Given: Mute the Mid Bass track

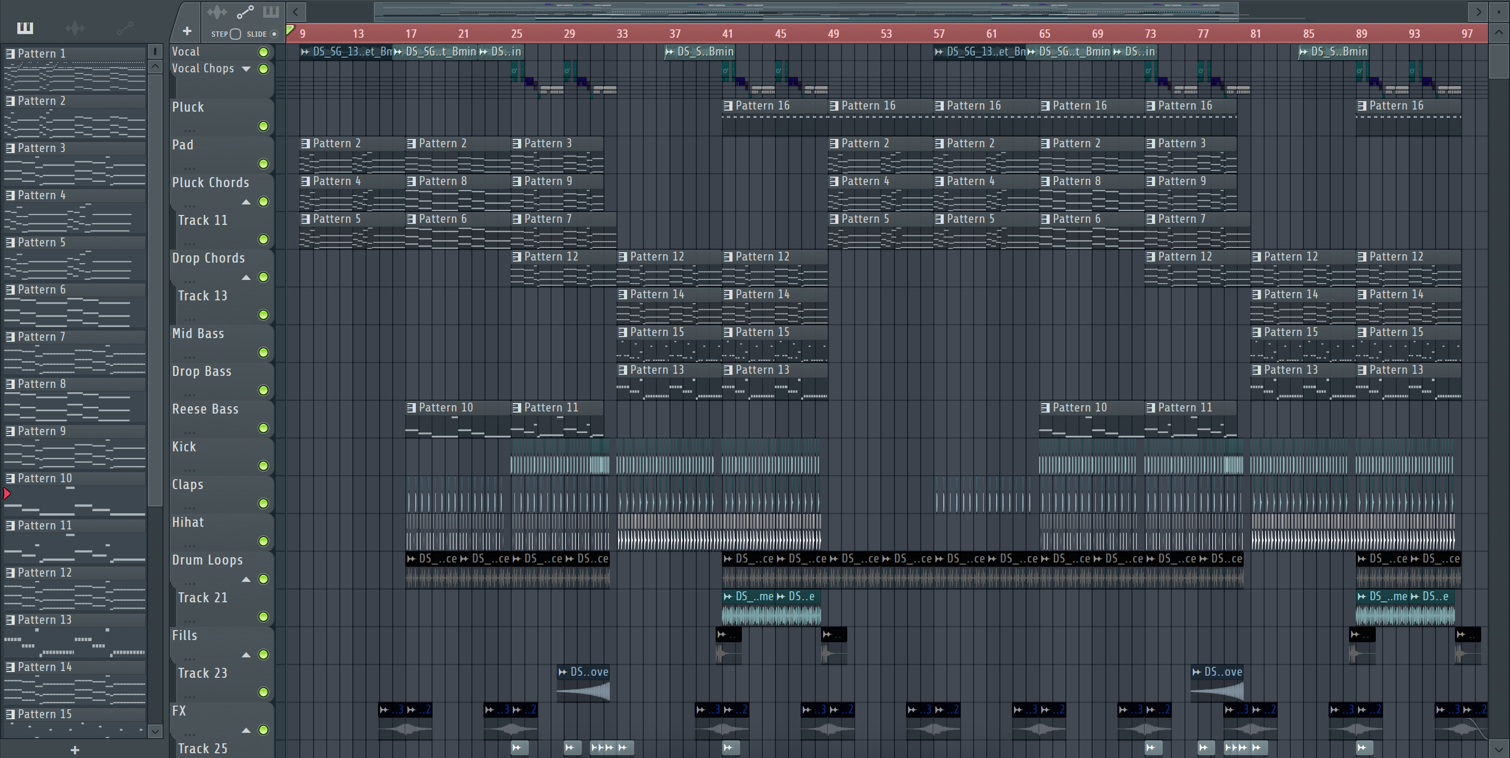Looking at the screenshot, I should (x=264, y=352).
